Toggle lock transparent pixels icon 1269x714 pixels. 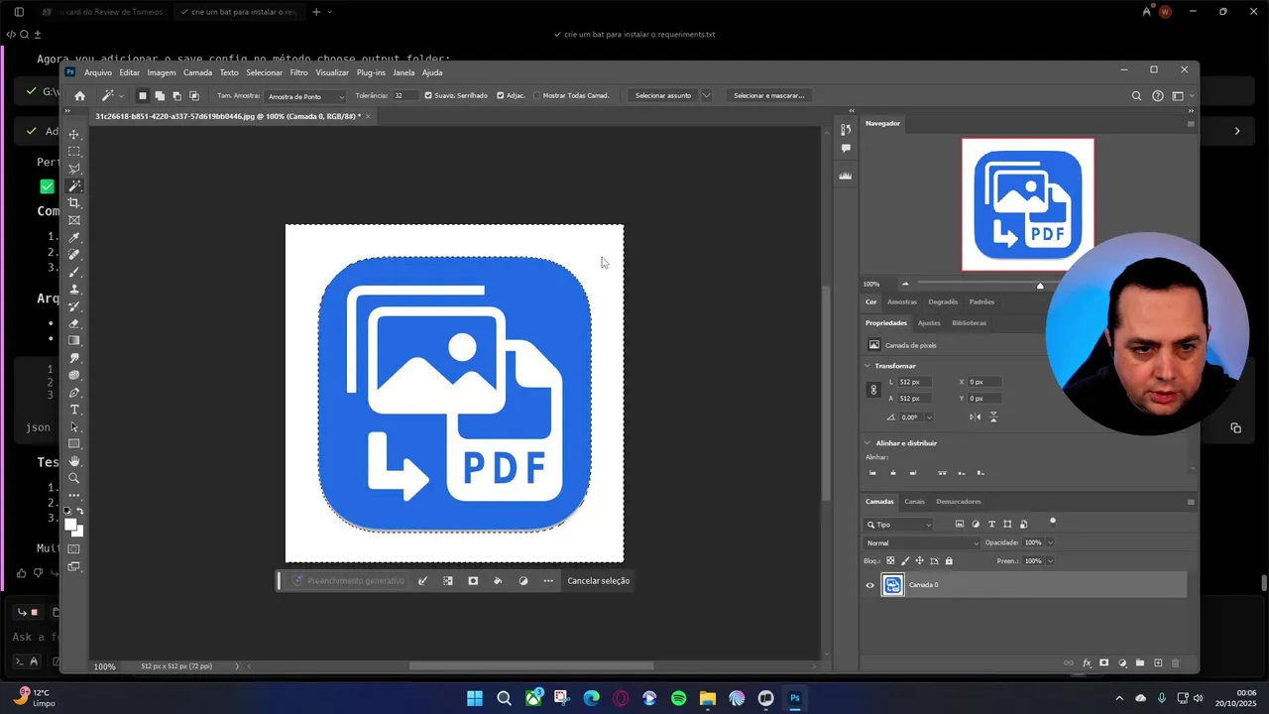[x=890, y=560]
